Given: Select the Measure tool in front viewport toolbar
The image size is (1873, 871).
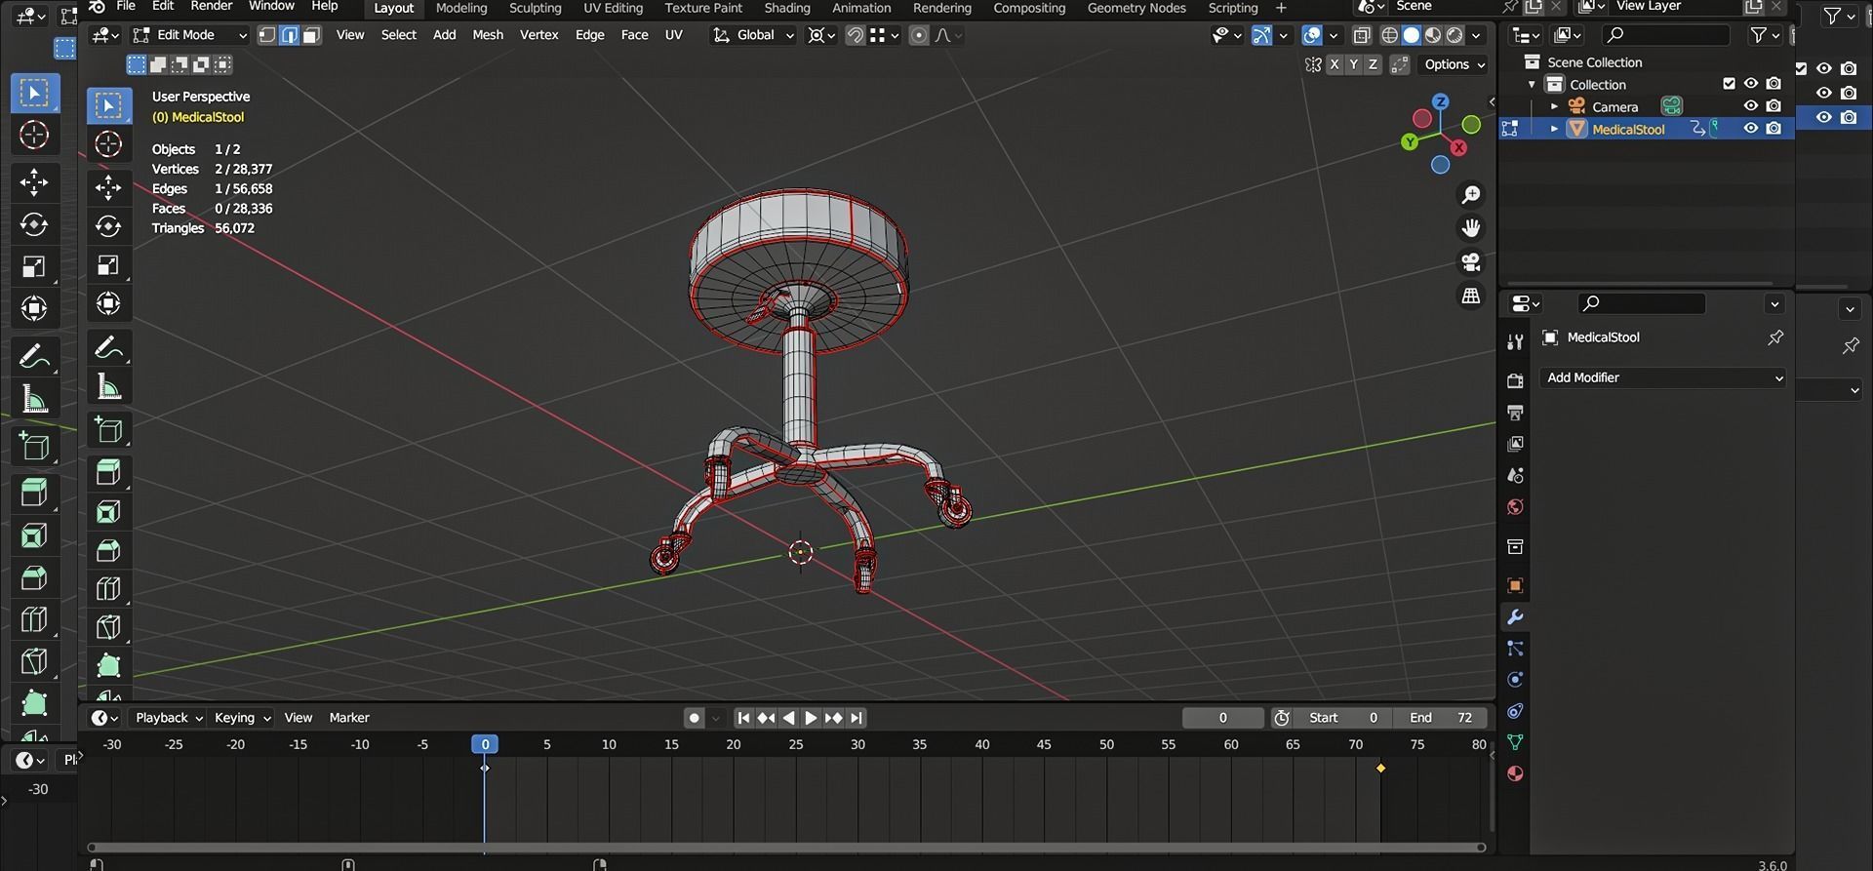Looking at the screenshot, I should pos(108,387).
